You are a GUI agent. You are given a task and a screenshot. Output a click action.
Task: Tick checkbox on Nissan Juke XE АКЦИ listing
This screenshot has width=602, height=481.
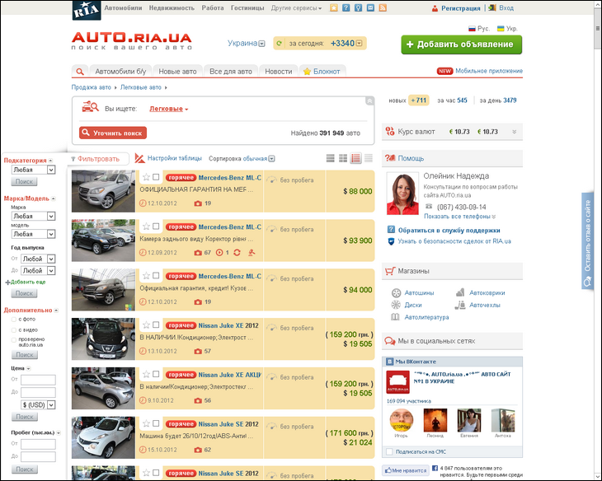click(156, 374)
